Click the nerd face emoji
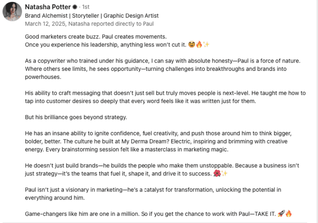This screenshot has height=223, width=318. (191, 45)
